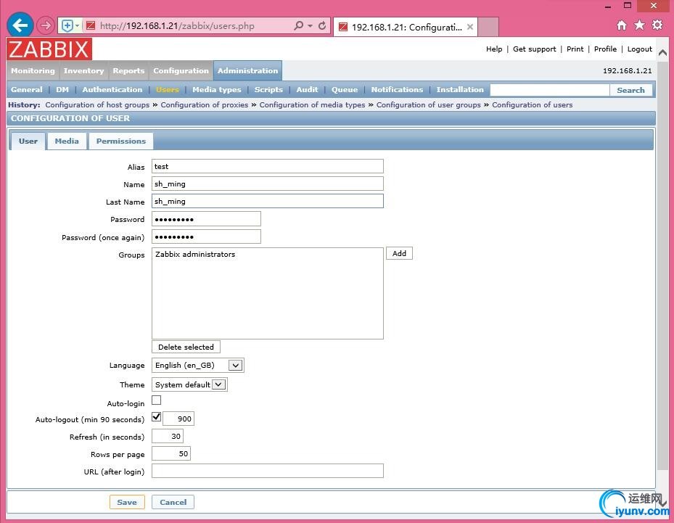The image size is (674, 523).
Task: Open Authentication submenu
Action: [x=112, y=89]
